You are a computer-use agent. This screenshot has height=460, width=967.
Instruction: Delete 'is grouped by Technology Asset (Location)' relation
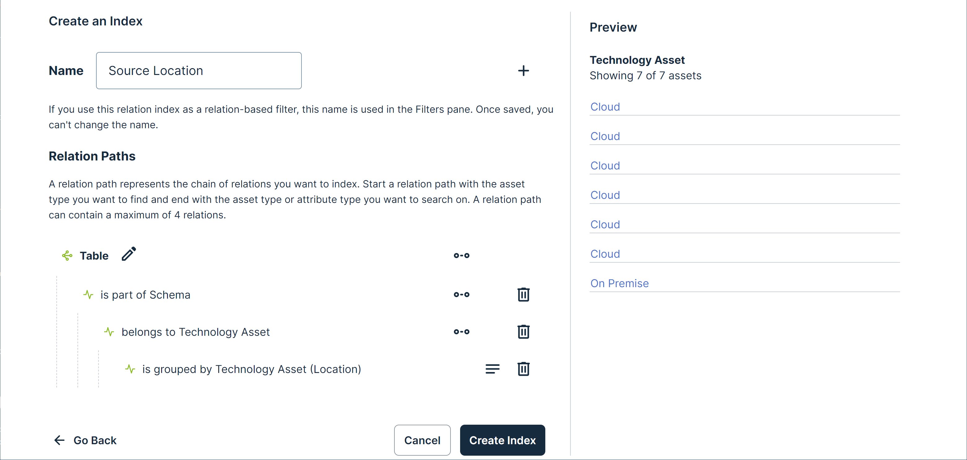click(523, 369)
